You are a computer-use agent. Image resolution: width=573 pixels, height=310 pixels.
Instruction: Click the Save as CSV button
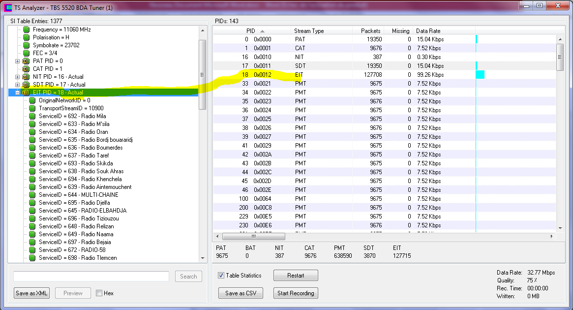pos(241,293)
